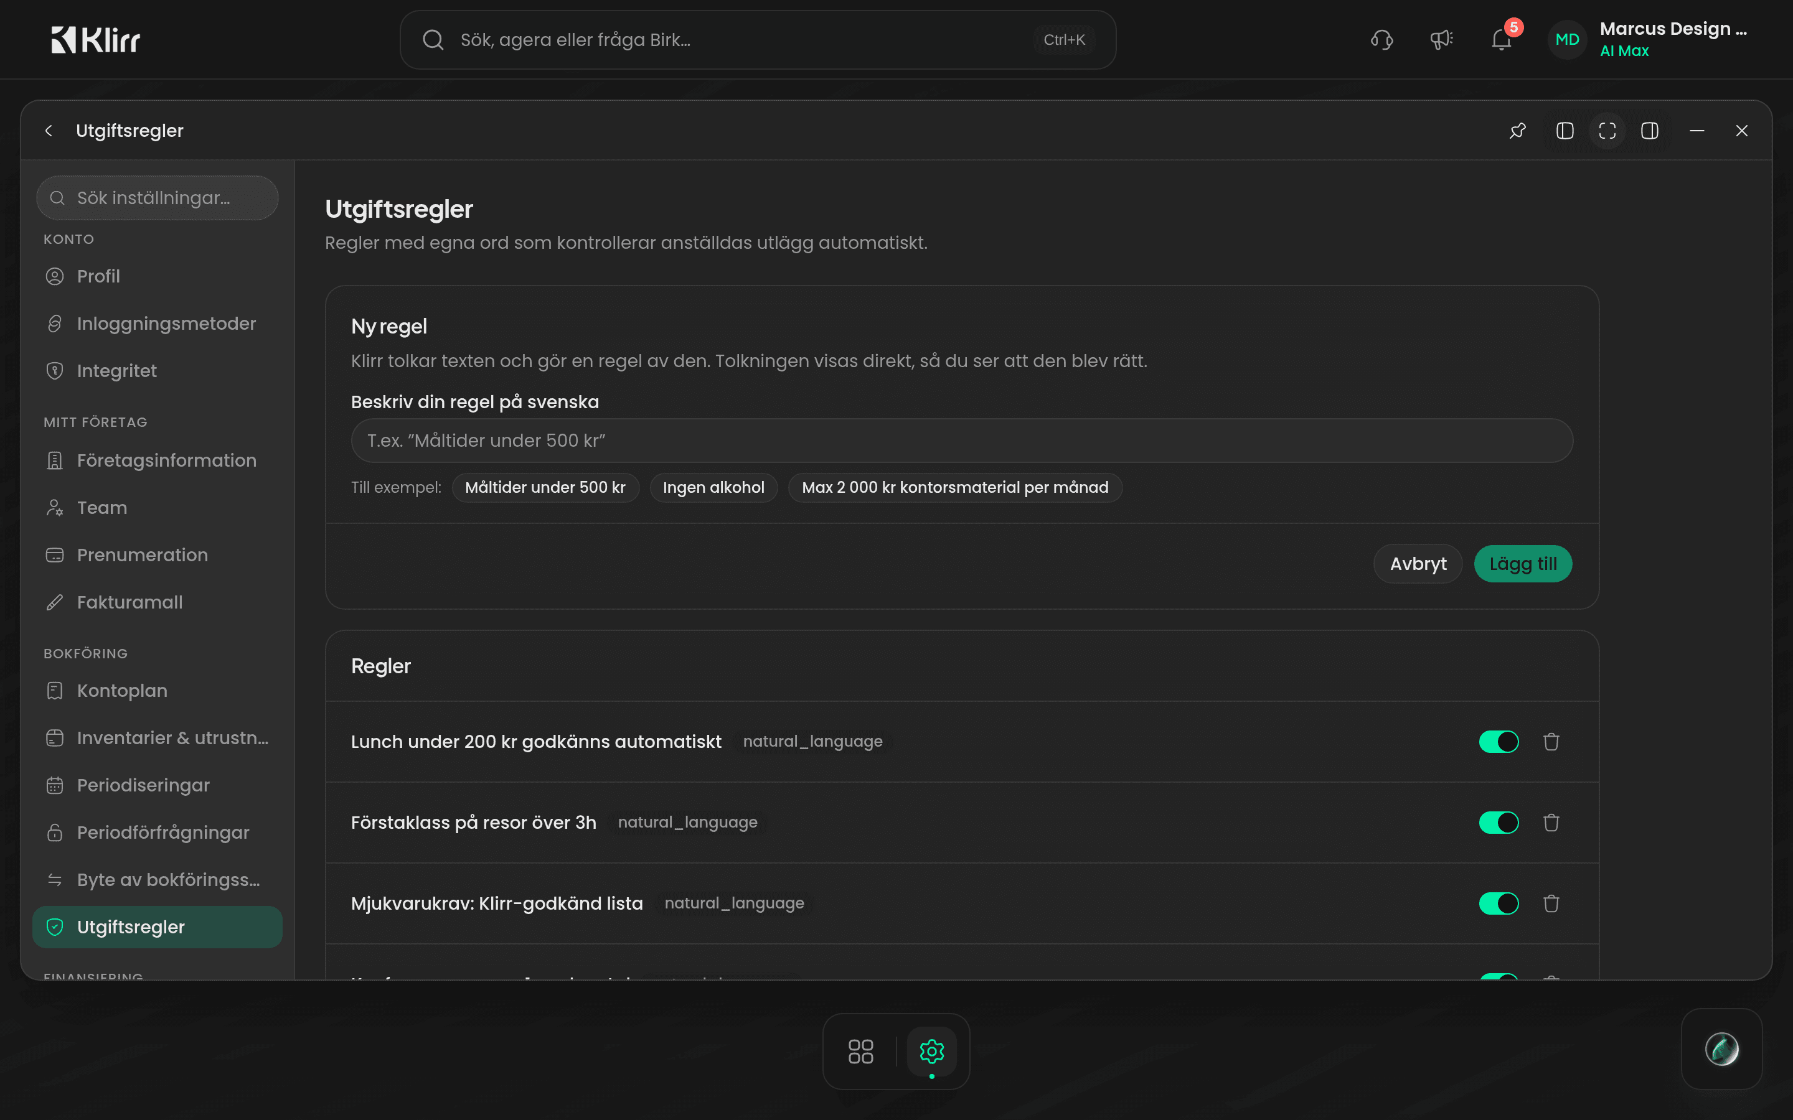The width and height of the screenshot is (1793, 1120).
Task: Open Kontoplan in sidebar
Action: (157, 691)
